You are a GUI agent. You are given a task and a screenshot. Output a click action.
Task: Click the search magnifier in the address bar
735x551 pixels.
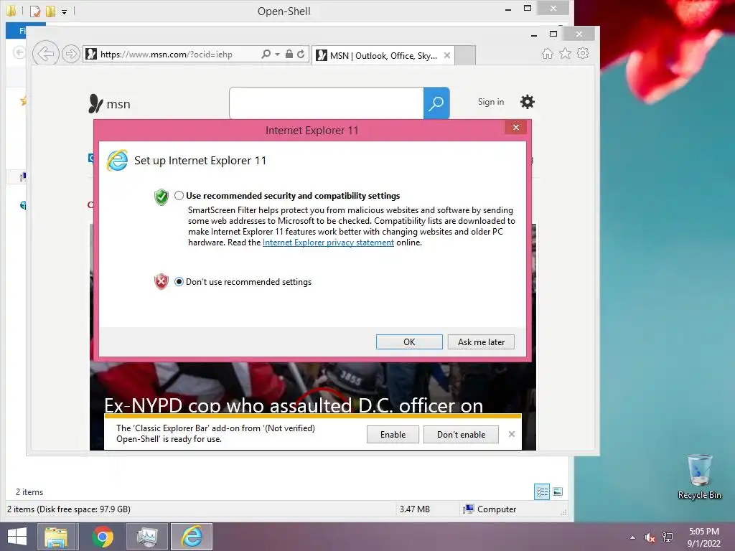point(266,55)
